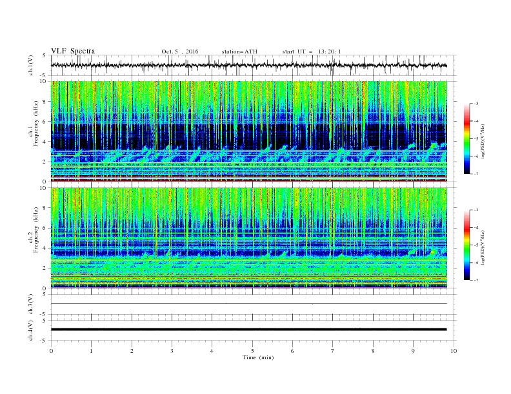Image resolution: width=511 pixels, height=394 pixels.
Task: Click the "6" minute tick label
Action: [x=292, y=351]
